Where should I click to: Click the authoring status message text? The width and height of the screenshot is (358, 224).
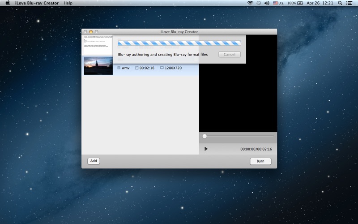(163, 54)
